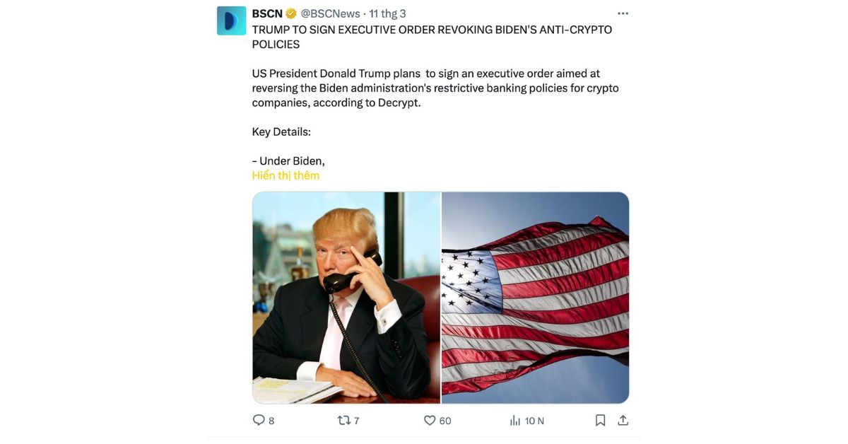Viewport: 848px width, 444px height.
Task: Open the three-dot more options menu
Action: click(x=623, y=13)
